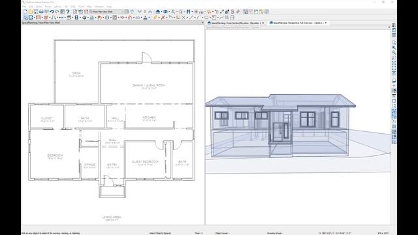Click the S-shaped icon in top toolbar
The width and height of the screenshot is (418, 235).
pos(233,12)
